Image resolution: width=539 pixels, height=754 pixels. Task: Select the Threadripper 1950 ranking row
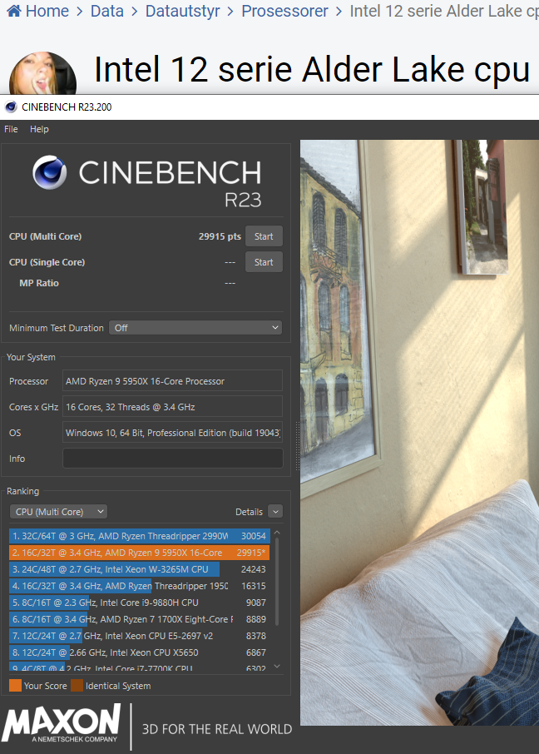click(x=140, y=586)
